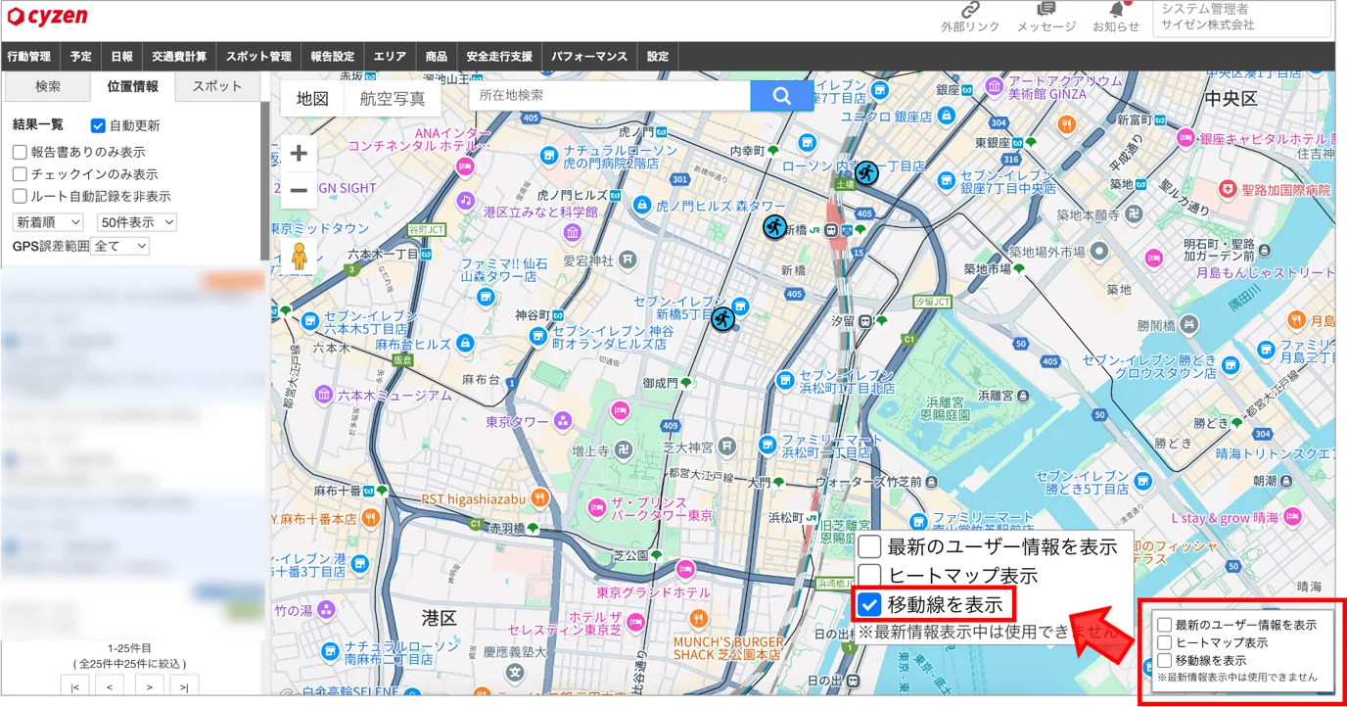Go to next results page with >
Viewport: 1347px width, 707px height.
click(x=148, y=686)
